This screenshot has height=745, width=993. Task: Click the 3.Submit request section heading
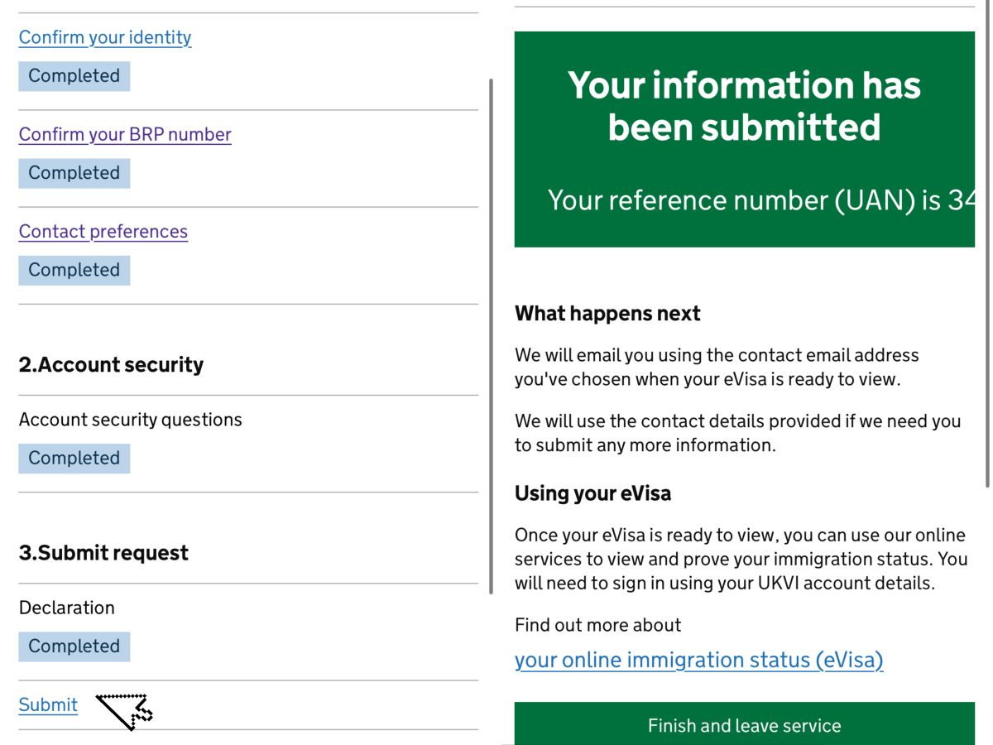coord(103,553)
